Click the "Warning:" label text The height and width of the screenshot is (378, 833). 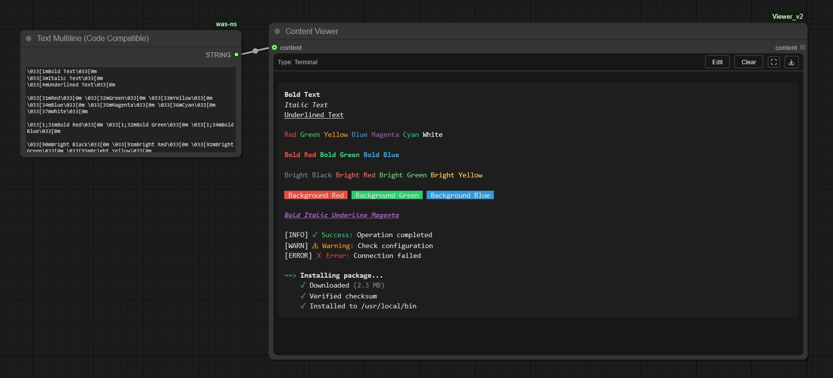(x=338, y=246)
